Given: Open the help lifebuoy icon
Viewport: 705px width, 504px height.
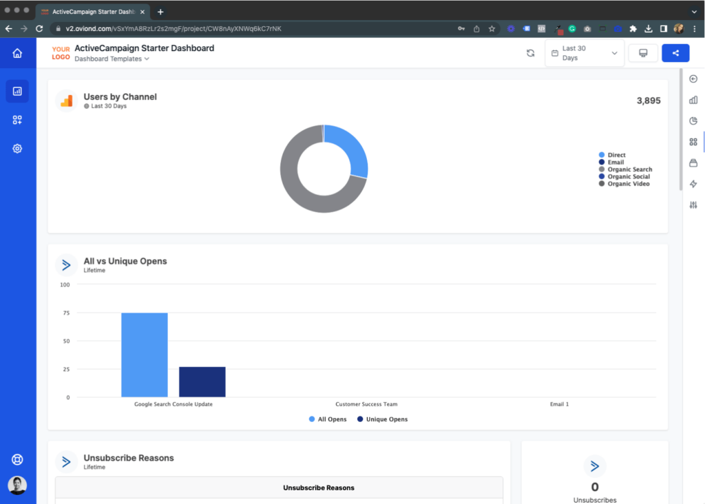Looking at the screenshot, I should (x=17, y=459).
